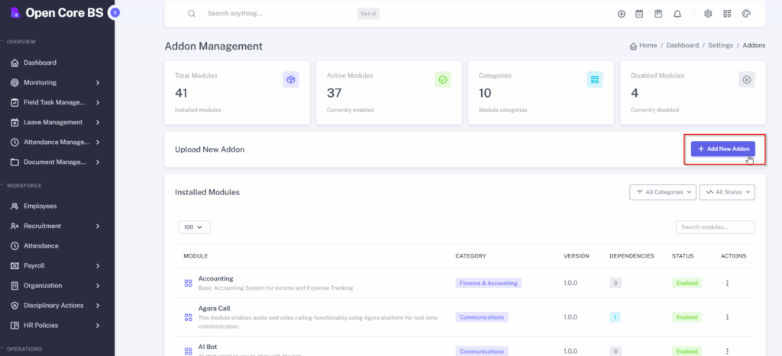Open Dashboard from the sidebar
Viewport: 782px width, 356px height.
click(40, 63)
